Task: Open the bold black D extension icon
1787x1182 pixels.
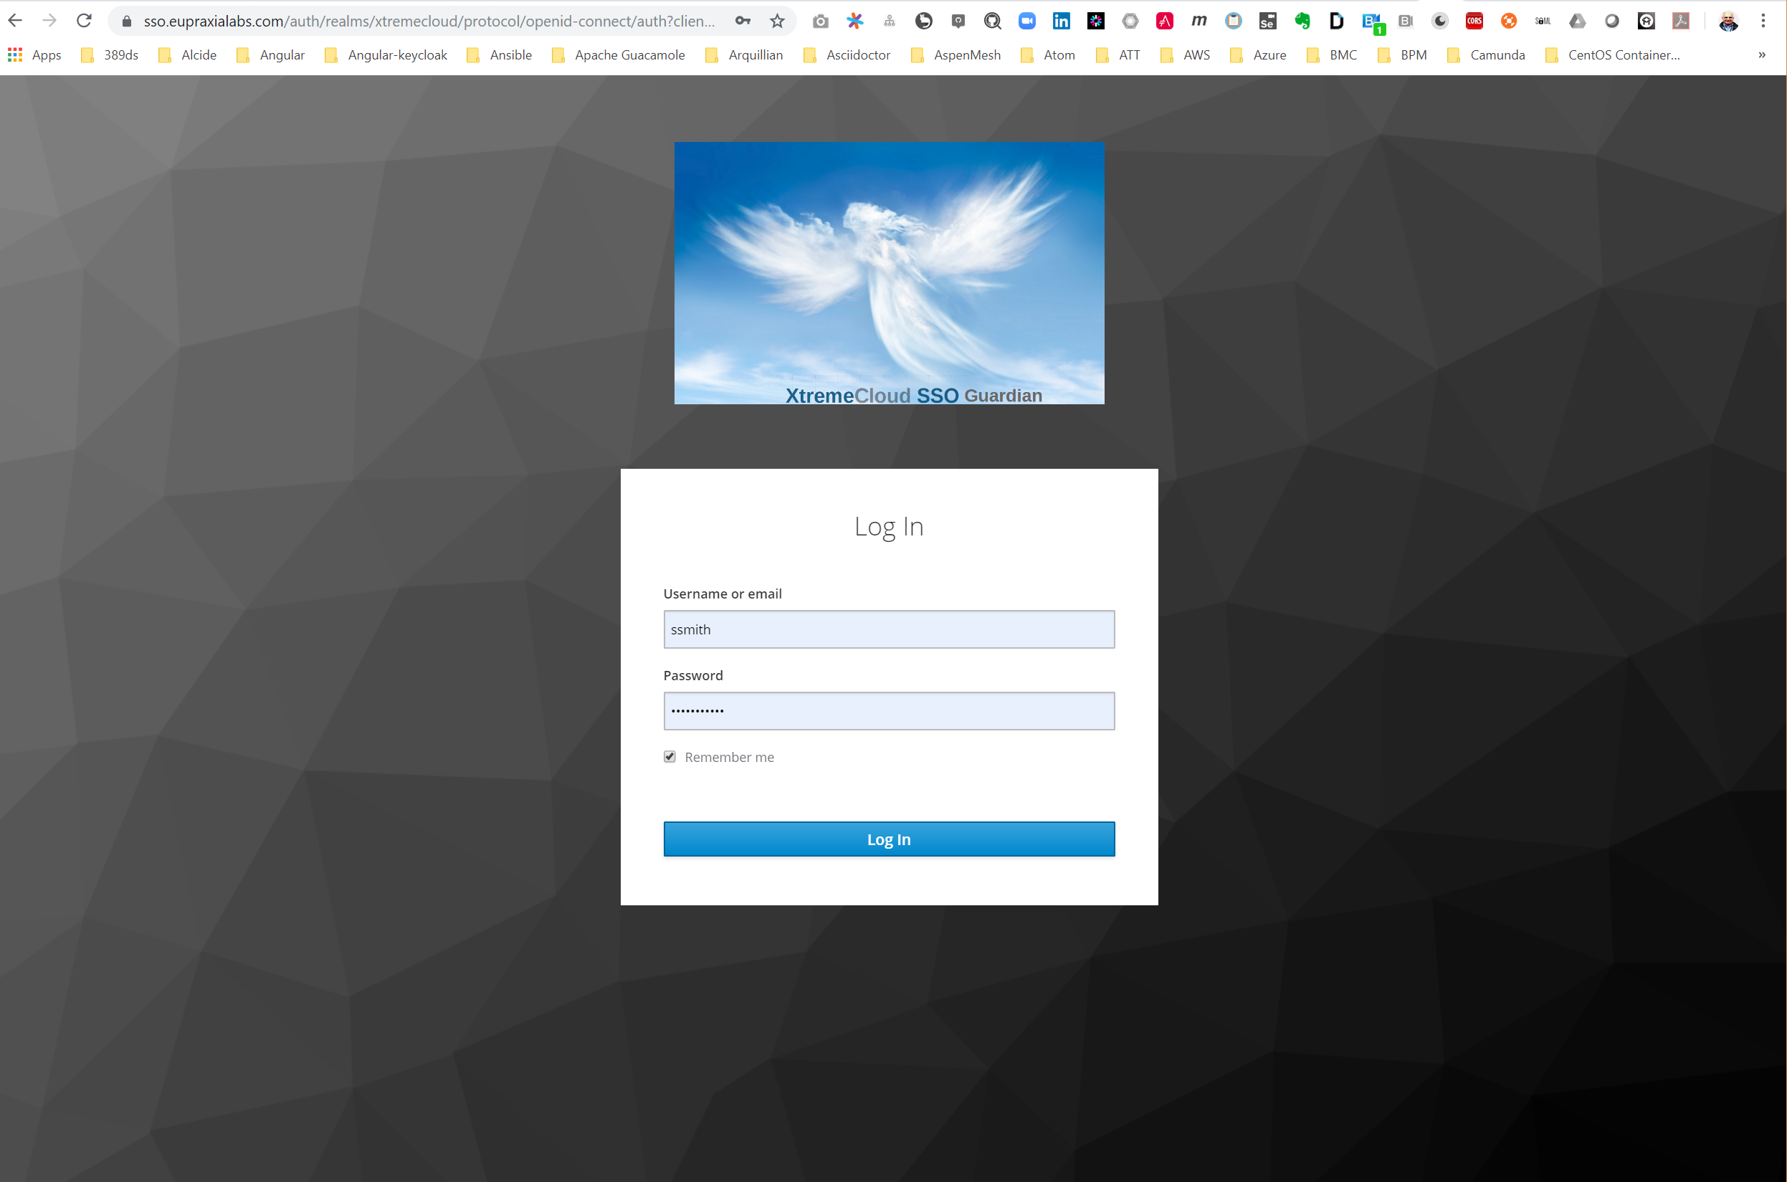Action: click(x=1336, y=21)
